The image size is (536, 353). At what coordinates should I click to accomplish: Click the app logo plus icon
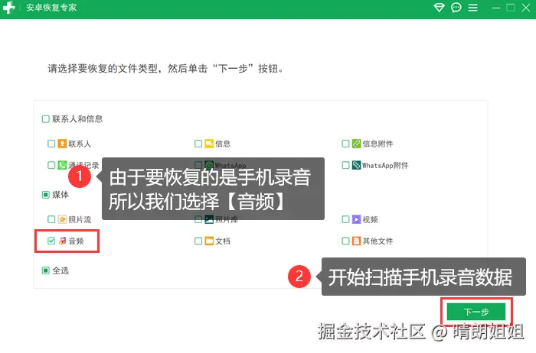[x=8, y=7]
